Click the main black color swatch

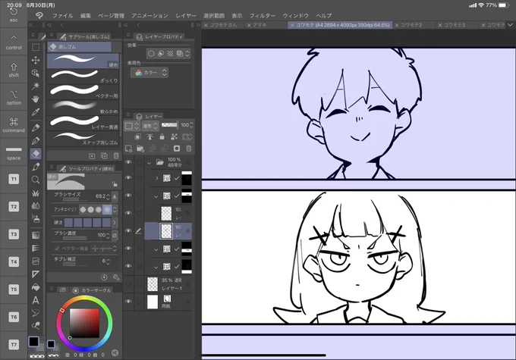click(33, 342)
